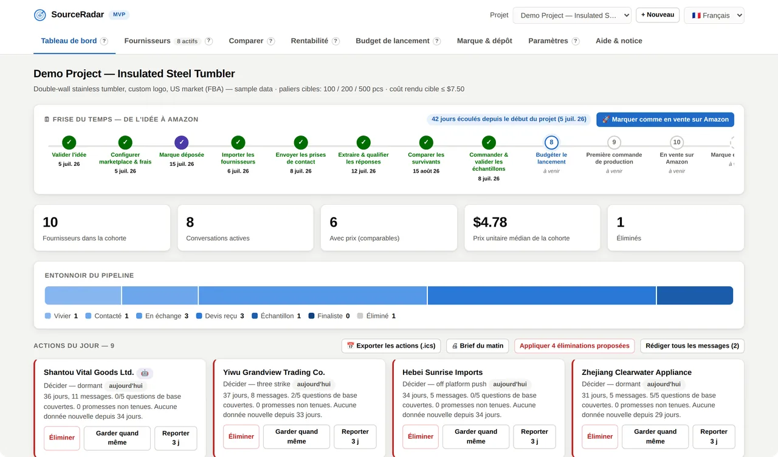Open the Prix unitaire médian $4.78 card

[x=532, y=228]
